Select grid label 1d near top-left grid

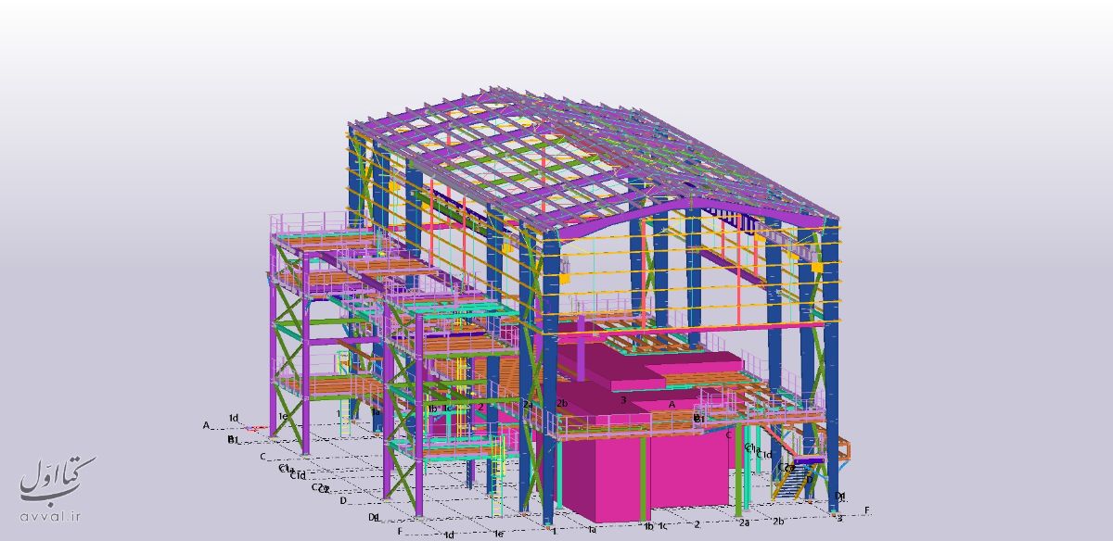coord(235,418)
